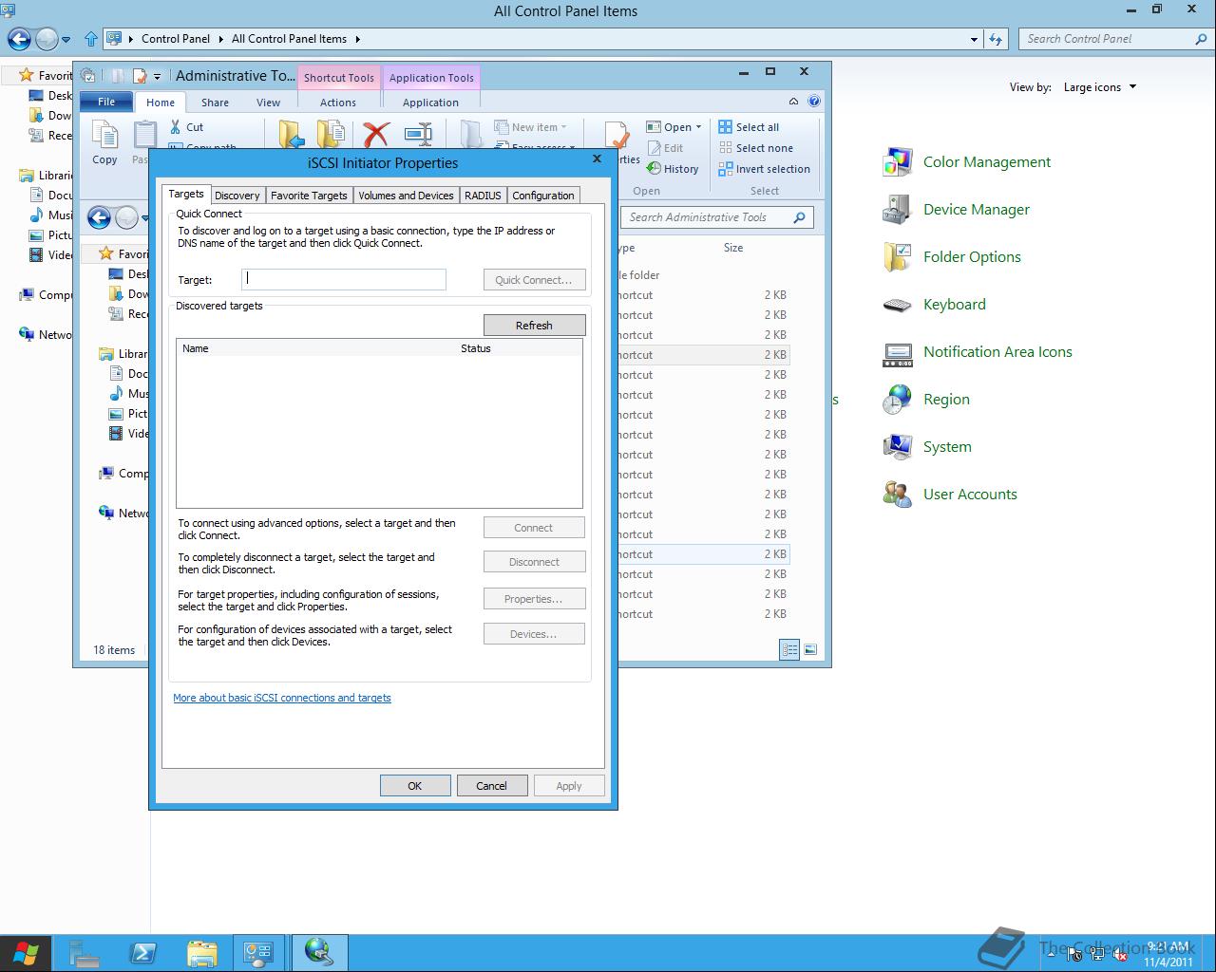This screenshot has height=972, width=1216.
Task: Open More about basic iSCSI connections link
Action: tap(282, 698)
